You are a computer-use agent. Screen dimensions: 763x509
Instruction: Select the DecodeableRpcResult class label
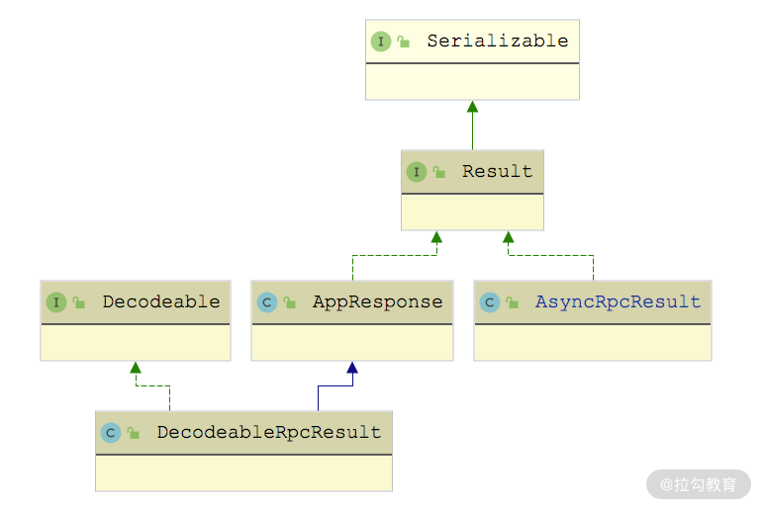click(x=268, y=433)
